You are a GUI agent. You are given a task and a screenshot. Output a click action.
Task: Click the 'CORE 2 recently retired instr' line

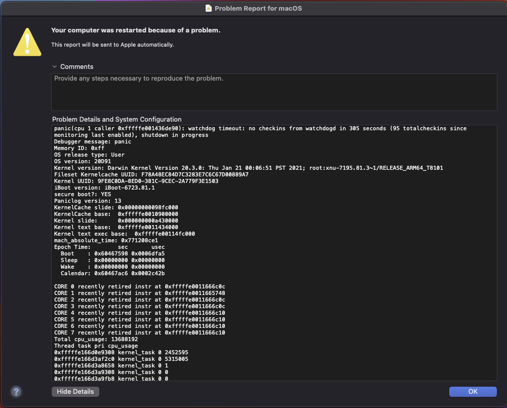(140, 300)
